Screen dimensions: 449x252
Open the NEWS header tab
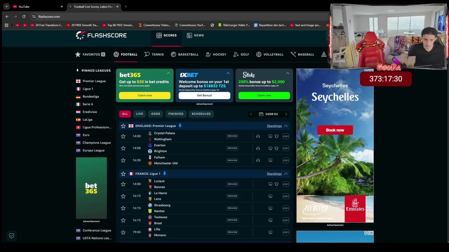pos(195,35)
